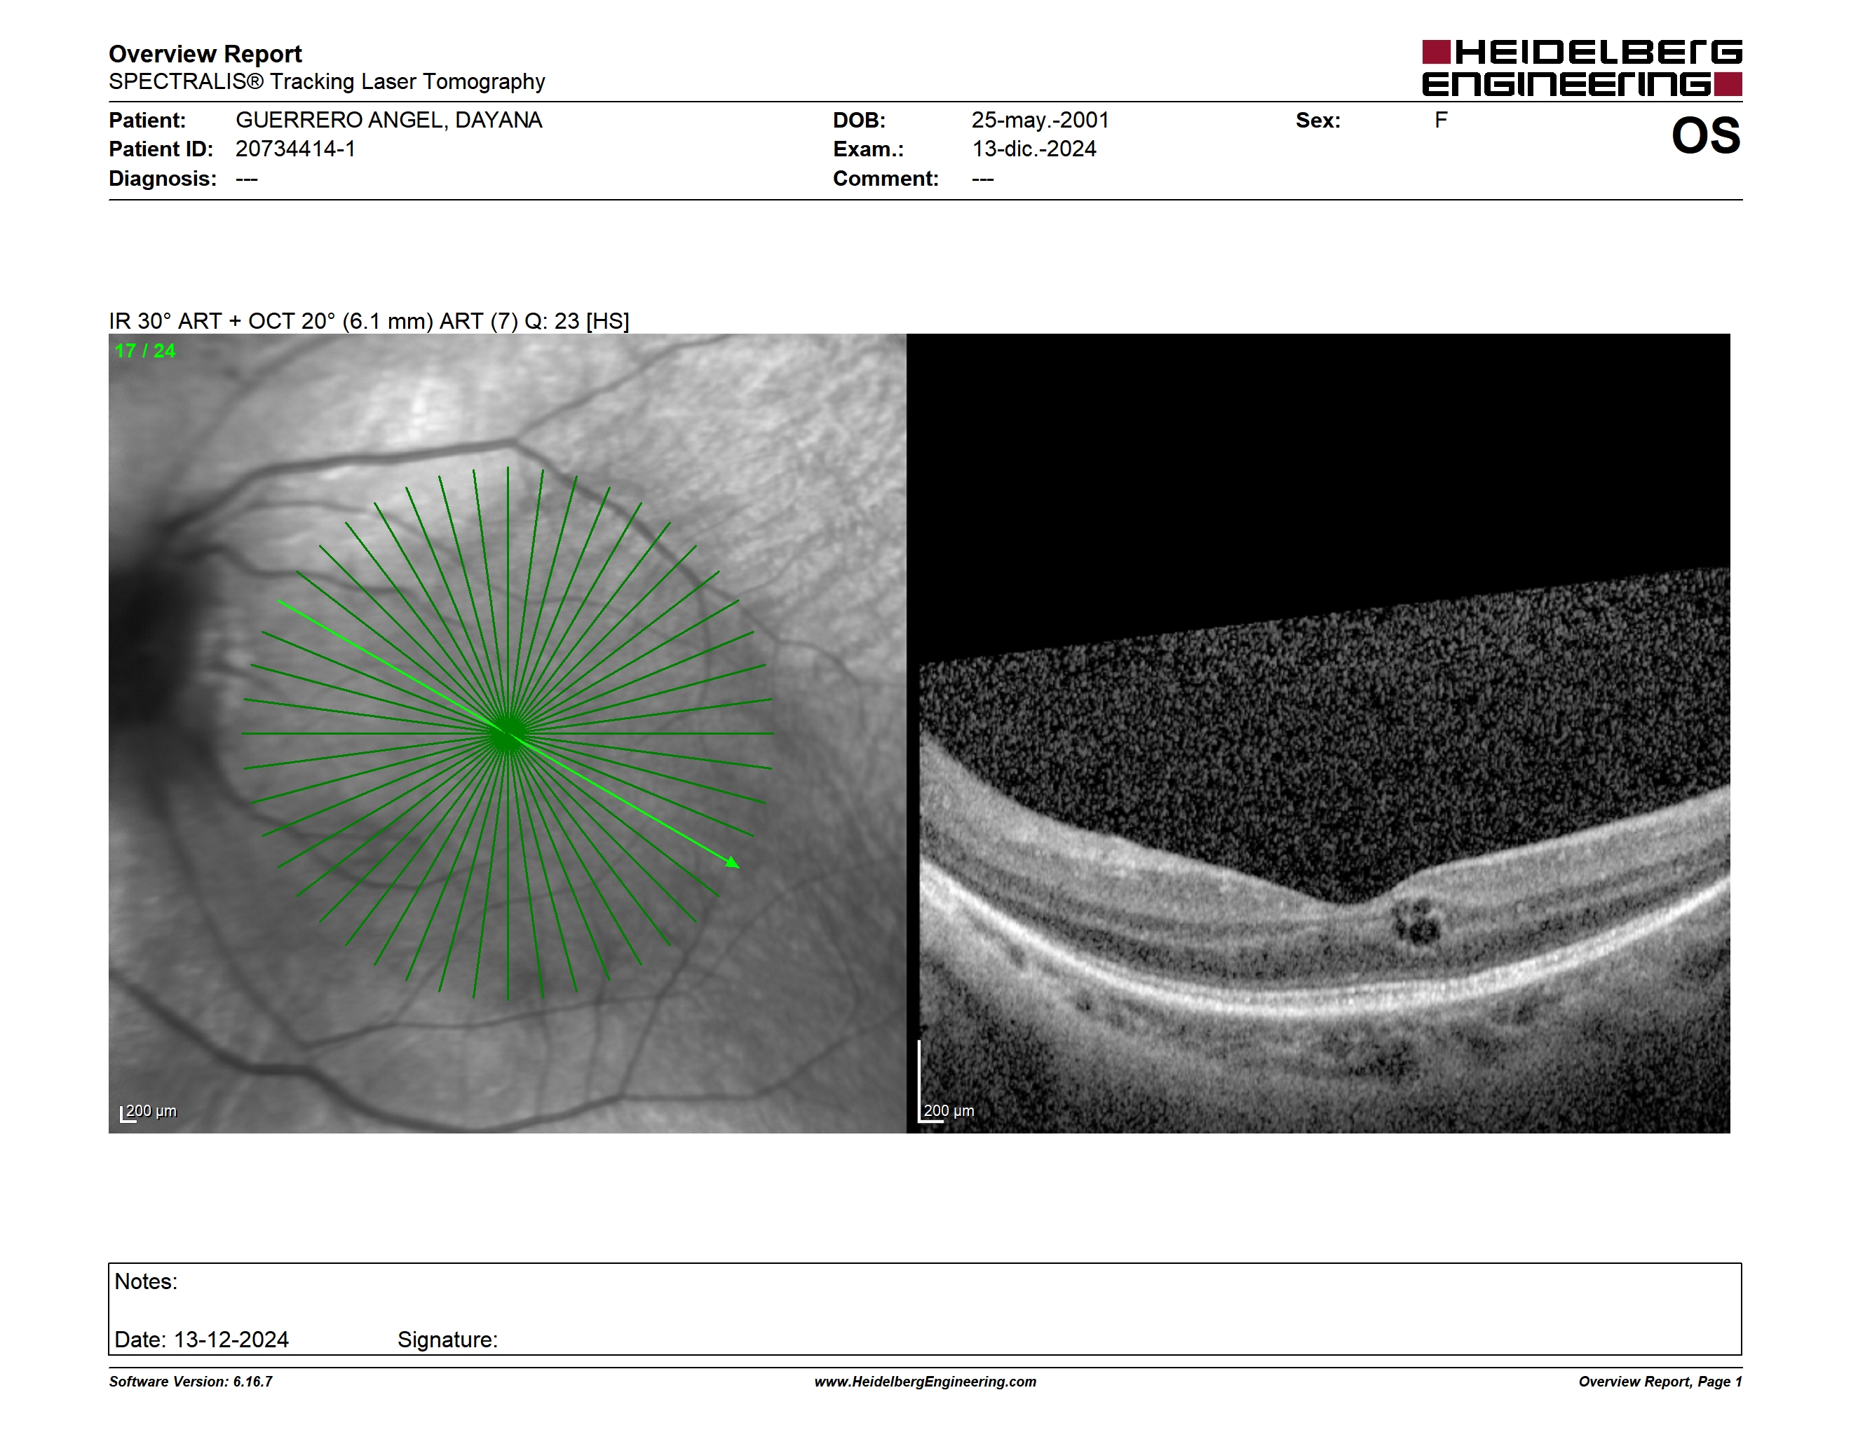
Task: Click 'Software Version: 6.16.7' footer text
Action: [191, 1382]
